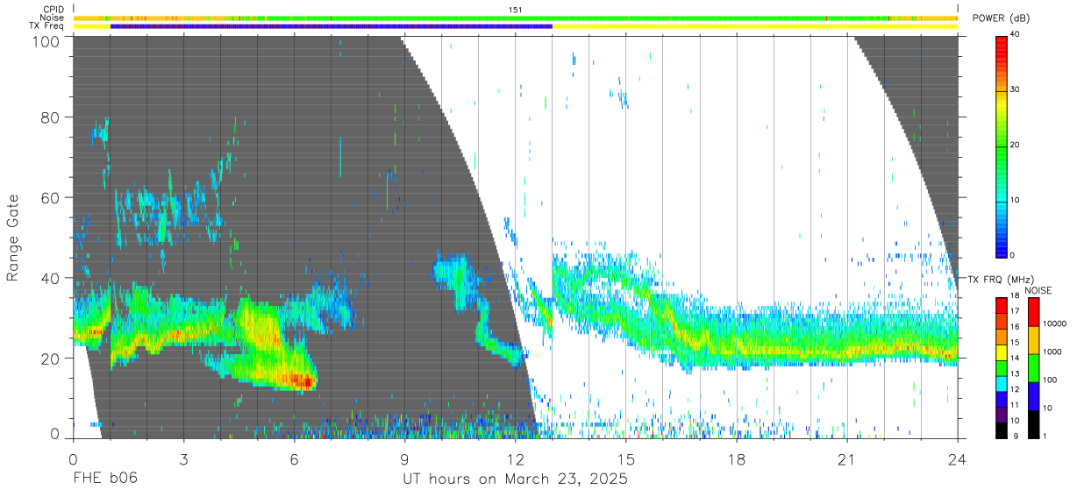The width and height of the screenshot is (1077, 497).
Task: Click the 'Noise' row label at top left
Action: [53, 18]
